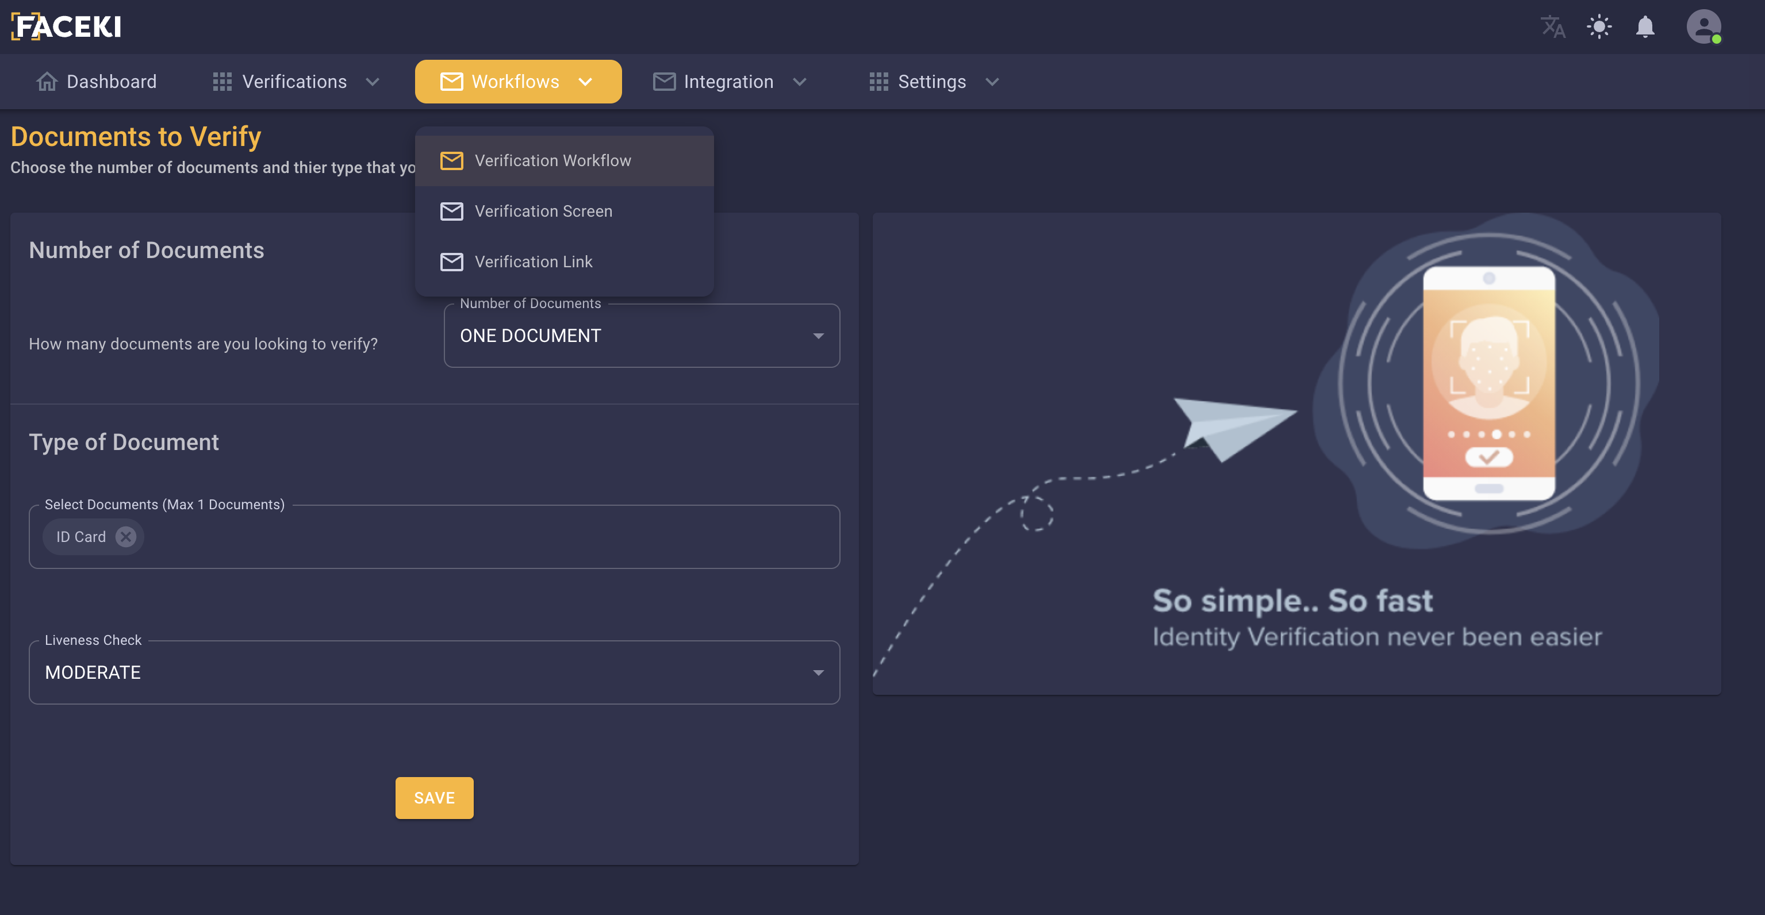This screenshot has height=915, width=1765.
Task: Click the Verifications grid icon
Action: [x=222, y=82]
